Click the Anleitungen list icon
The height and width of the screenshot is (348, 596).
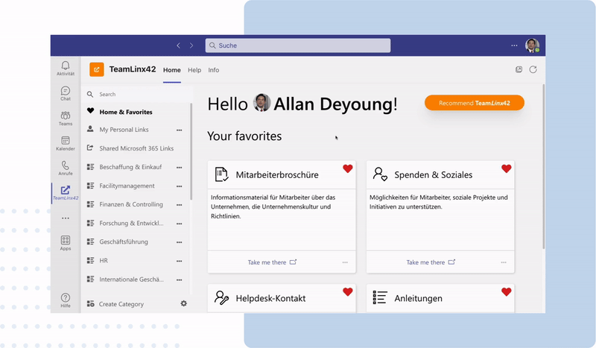tap(380, 297)
